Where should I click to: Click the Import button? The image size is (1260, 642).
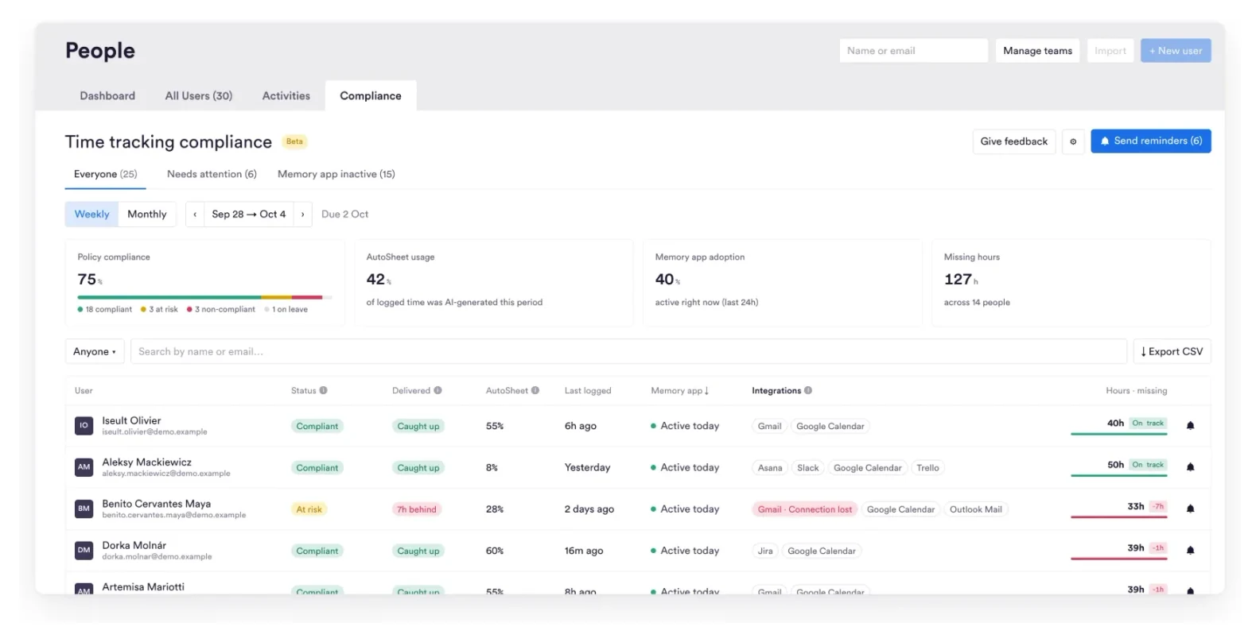tap(1110, 51)
